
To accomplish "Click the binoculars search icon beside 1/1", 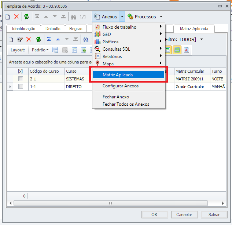I will [73, 17].
